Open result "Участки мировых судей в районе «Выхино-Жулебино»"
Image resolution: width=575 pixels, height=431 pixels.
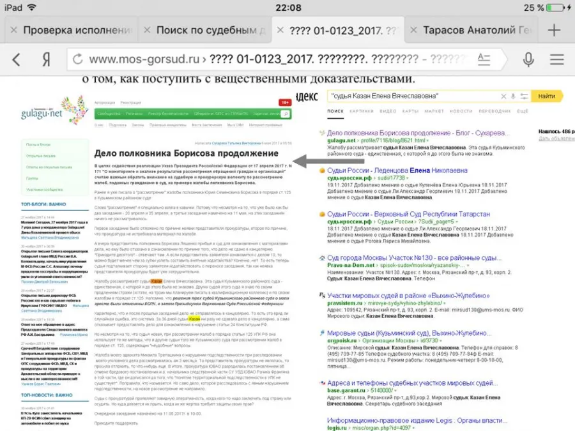click(408, 296)
